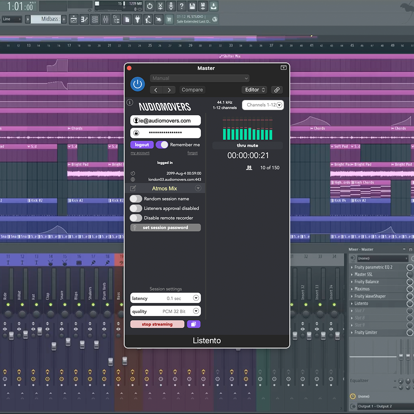The height and width of the screenshot is (414, 414).
Task: Open the forgot password link
Action: [192, 153]
